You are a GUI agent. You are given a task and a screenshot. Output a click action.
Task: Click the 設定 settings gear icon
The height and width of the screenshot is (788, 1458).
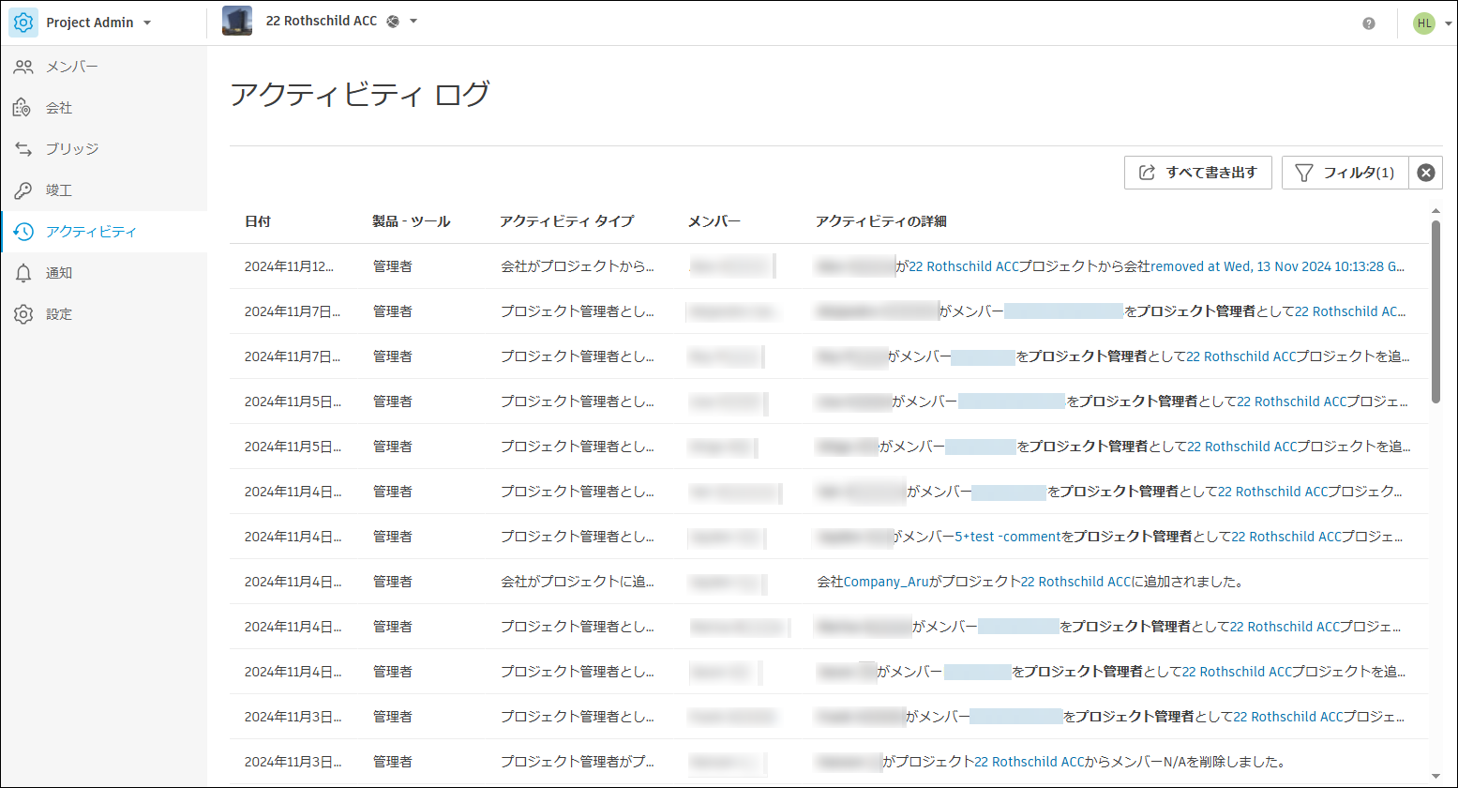coord(23,314)
